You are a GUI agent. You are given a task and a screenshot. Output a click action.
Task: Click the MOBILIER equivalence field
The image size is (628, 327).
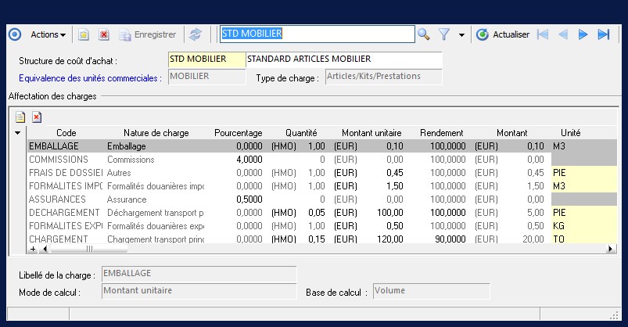point(206,77)
